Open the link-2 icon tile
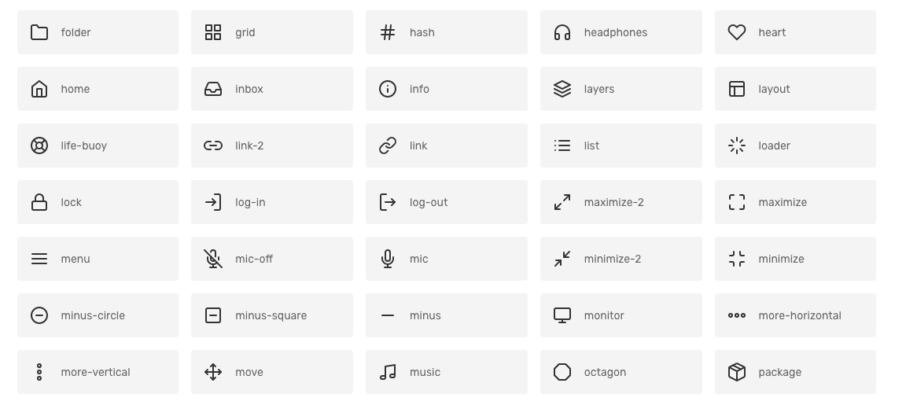The width and height of the screenshot is (906, 405). click(272, 145)
